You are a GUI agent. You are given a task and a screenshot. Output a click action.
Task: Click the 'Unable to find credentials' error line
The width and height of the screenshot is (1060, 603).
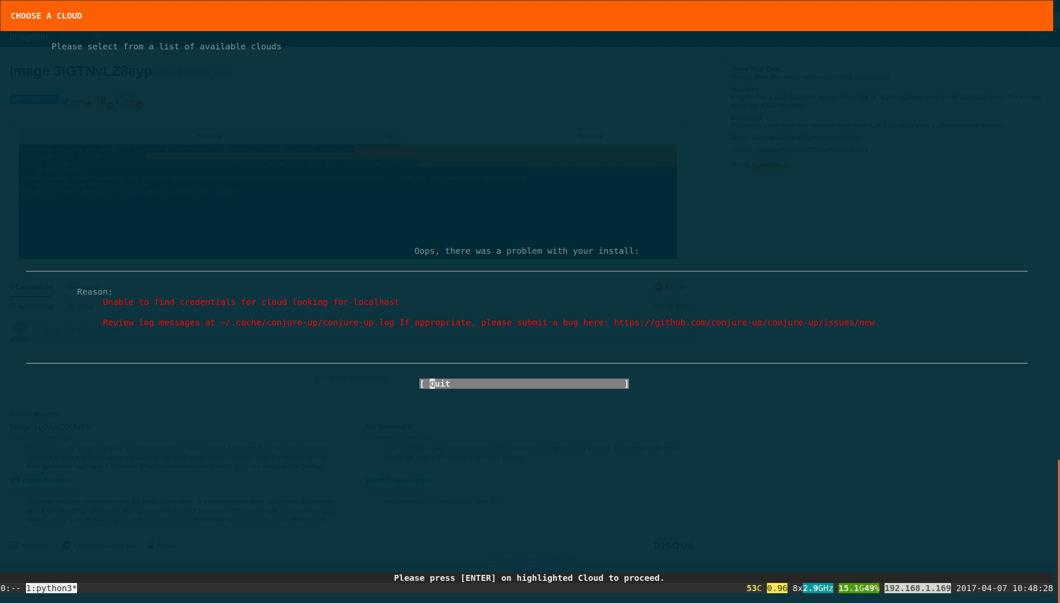pyautogui.click(x=251, y=302)
